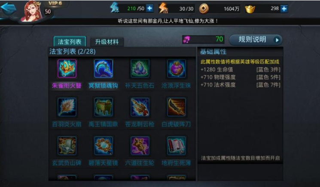
Task: Open the 补天五色石 crystal icon
Action: click(x=140, y=69)
